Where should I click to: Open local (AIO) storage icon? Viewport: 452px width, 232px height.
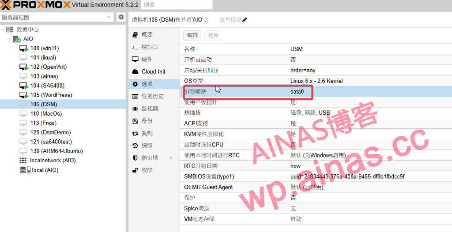tap(25, 170)
